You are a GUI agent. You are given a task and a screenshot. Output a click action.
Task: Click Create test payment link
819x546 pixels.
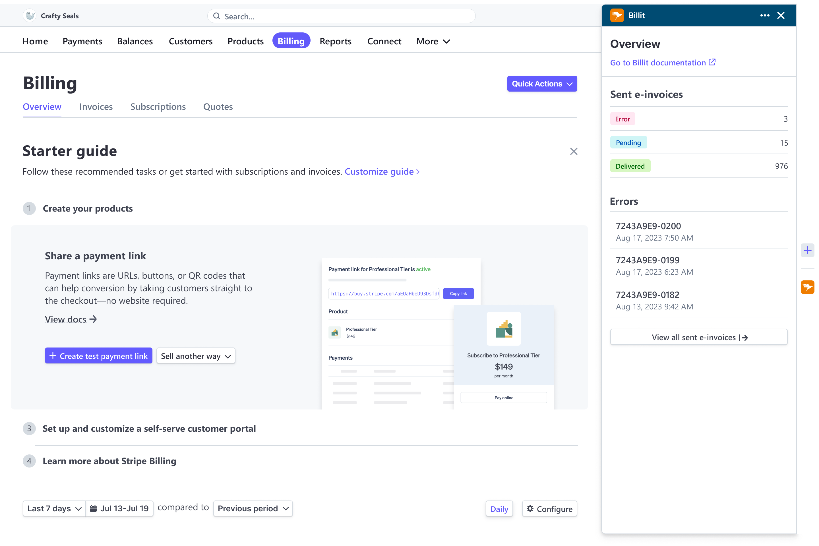(99, 355)
